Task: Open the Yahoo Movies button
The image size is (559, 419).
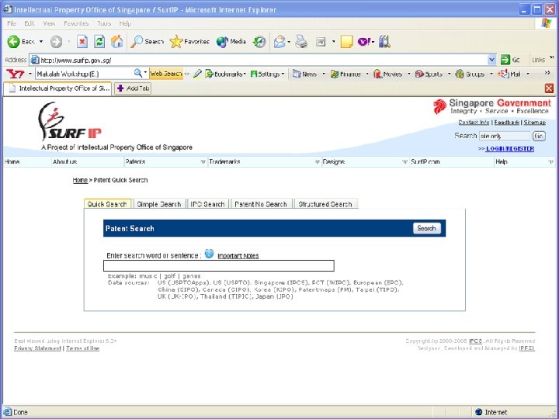Action: pyautogui.click(x=387, y=74)
